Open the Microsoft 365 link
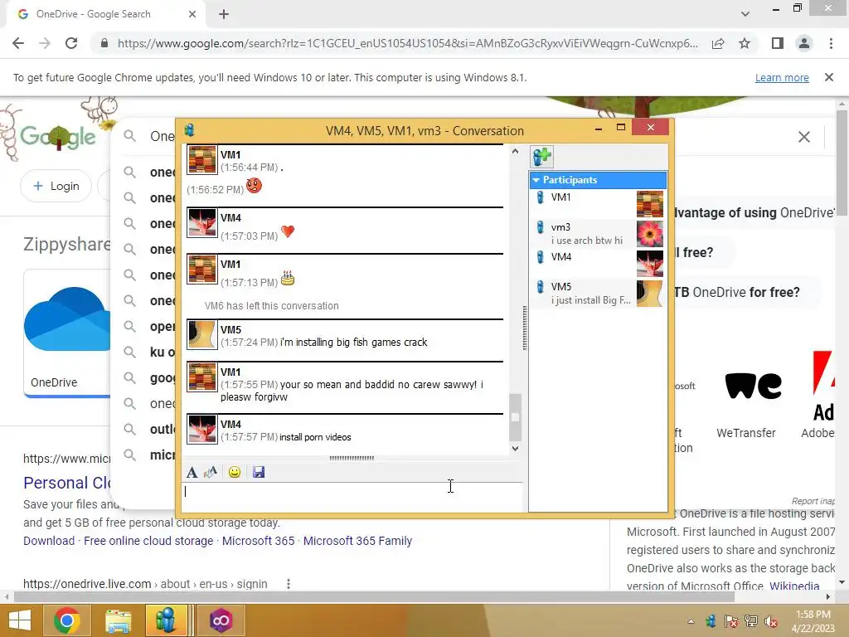This screenshot has width=849, height=637. click(259, 541)
